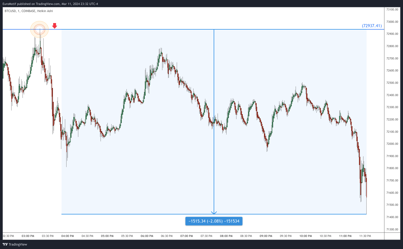Click the 72200.00 price axis label
Image resolution: width=403 pixels, height=249 pixels.
tap(392, 119)
